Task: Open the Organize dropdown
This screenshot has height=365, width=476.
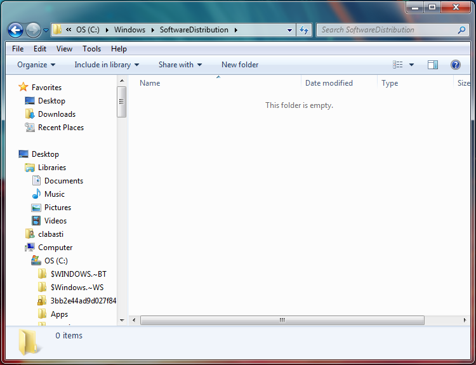Action: point(36,65)
